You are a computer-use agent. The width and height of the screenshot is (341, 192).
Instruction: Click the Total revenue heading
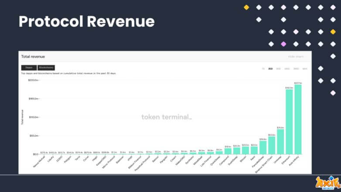pos(33,57)
